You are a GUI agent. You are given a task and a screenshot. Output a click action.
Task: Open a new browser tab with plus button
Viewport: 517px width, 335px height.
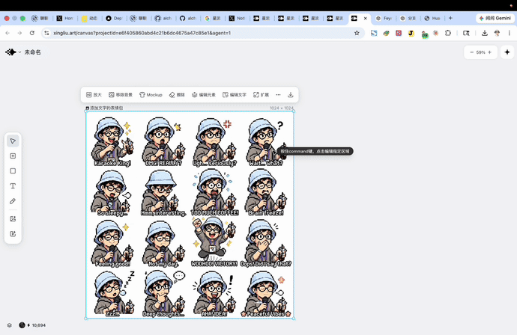(x=450, y=18)
